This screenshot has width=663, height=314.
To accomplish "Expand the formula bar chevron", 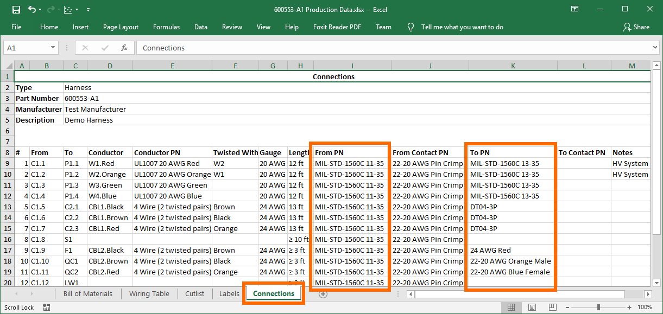I will [x=655, y=48].
